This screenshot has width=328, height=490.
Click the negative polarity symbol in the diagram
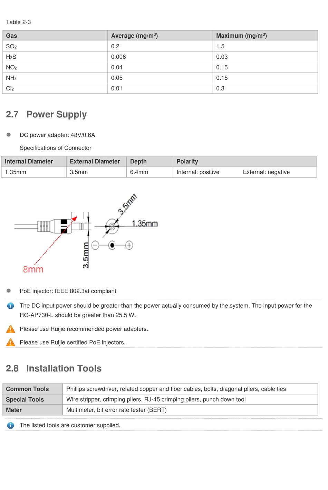click(x=95, y=245)
